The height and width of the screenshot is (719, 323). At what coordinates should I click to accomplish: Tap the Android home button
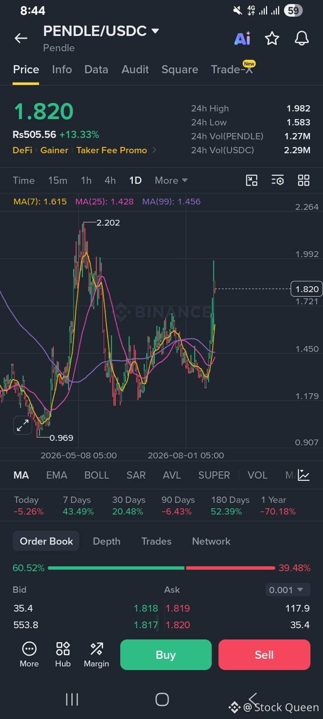[x=162, y=699]
